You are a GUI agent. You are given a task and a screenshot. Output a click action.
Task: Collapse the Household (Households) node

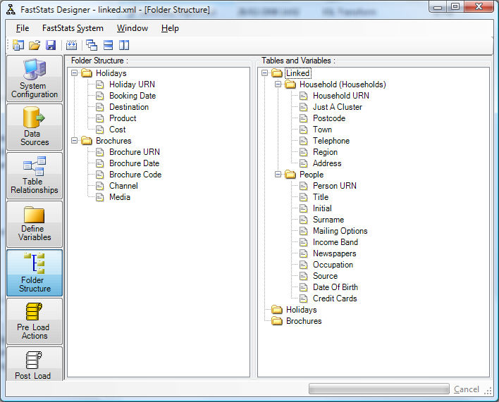pyautogui.click(x=278, y=84)
